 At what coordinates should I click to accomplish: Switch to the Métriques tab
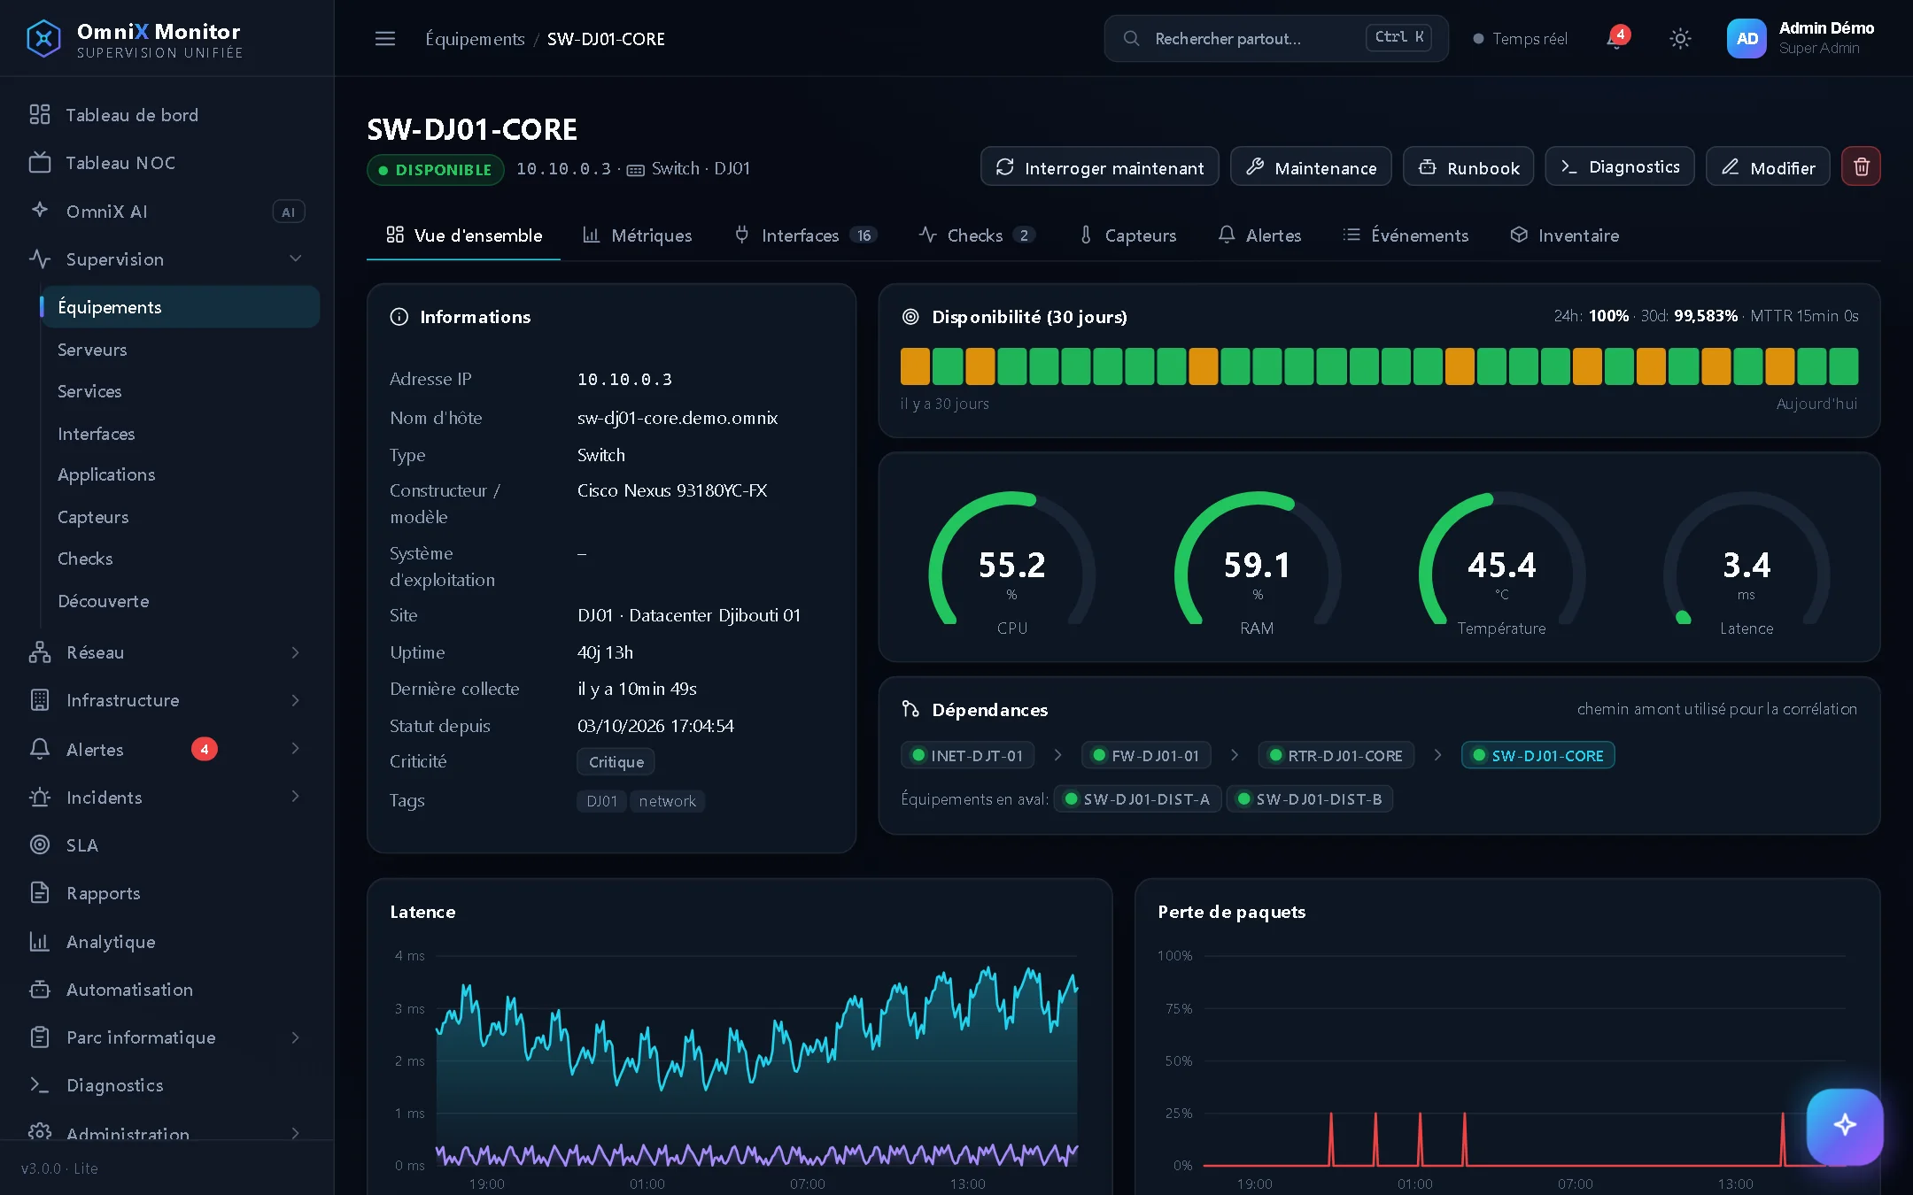pyautogui.click(x=637, y=235)
